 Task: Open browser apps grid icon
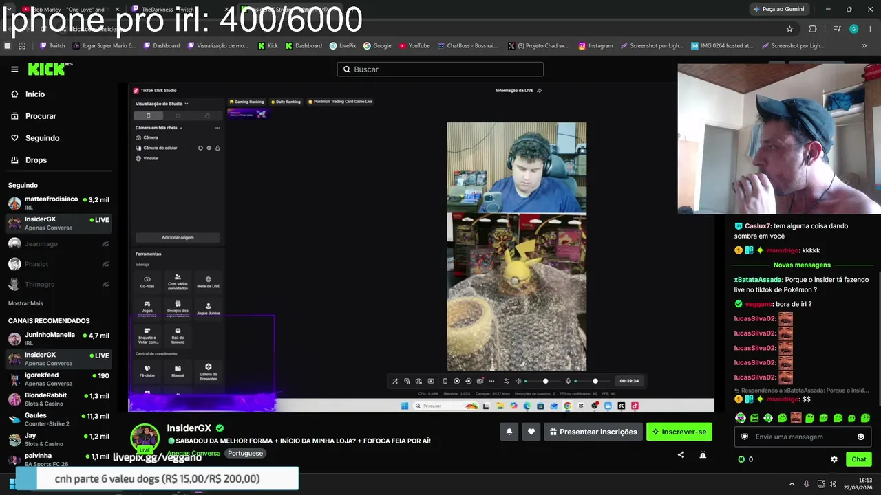tap(22, 46)
